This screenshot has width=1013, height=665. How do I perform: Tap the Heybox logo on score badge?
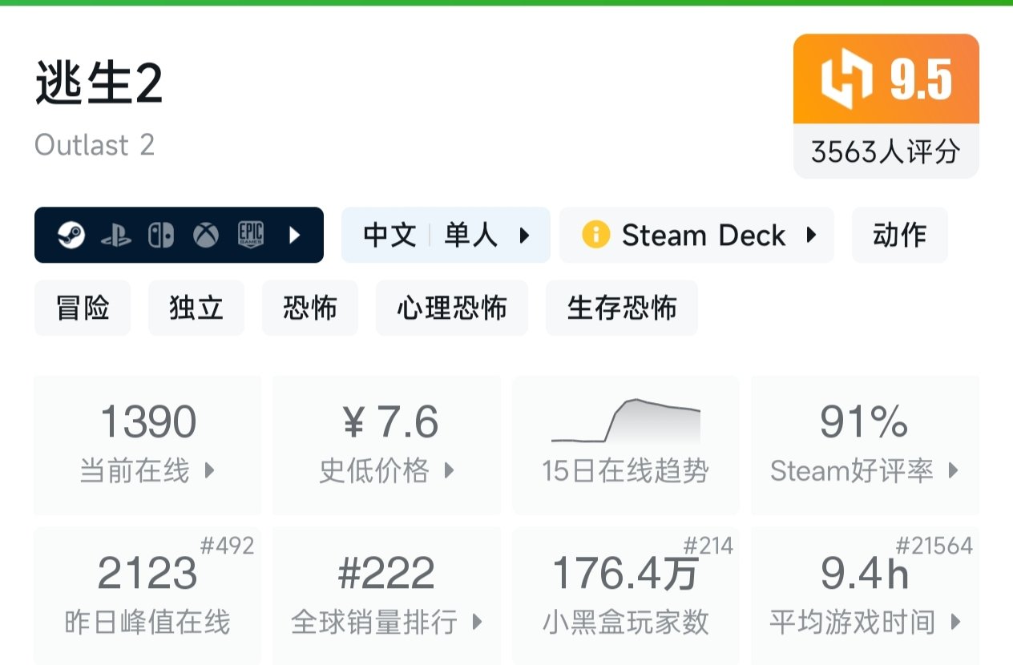point(846,79)
